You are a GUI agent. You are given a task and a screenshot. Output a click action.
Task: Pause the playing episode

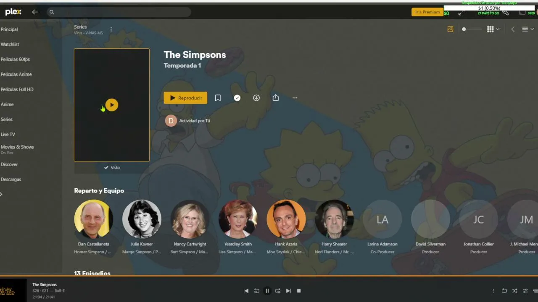click(267, 291)
